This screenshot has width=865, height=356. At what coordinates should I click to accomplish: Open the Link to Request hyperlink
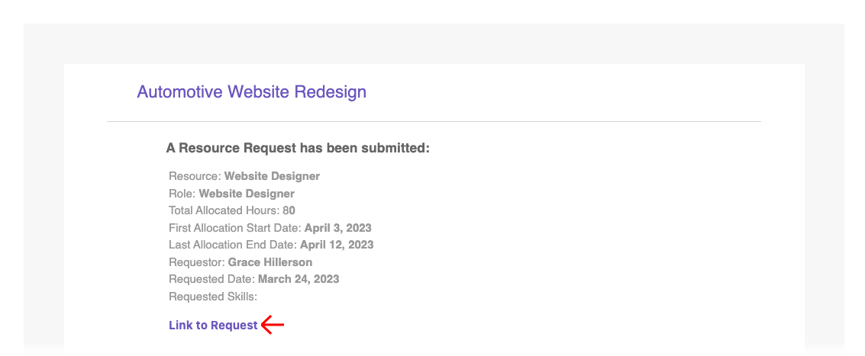(x=213, y=326)
